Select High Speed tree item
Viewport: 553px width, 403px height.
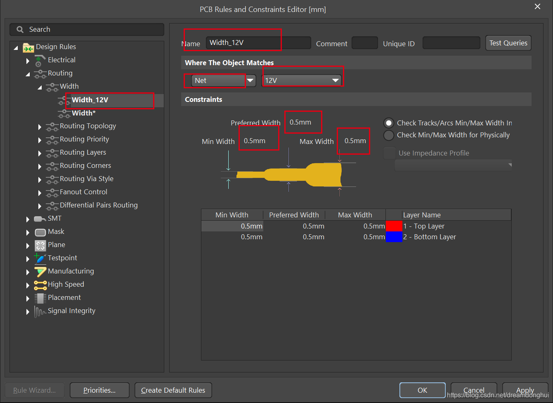[x=66, y=285]
